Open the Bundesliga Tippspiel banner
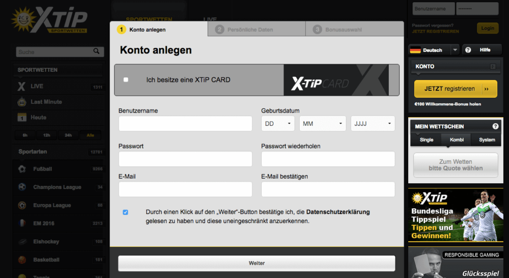This screenshot has height=278, width=509. (456, 215)
